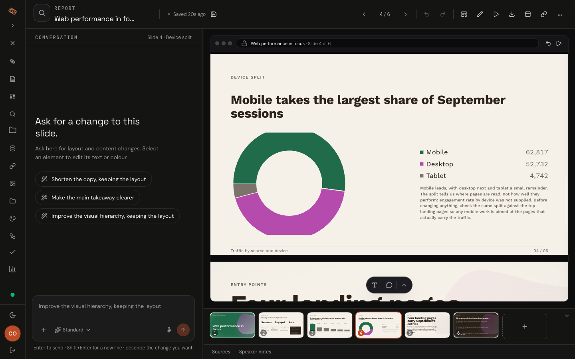Open the chart analytics sidebar icon
This screenshot has width=575, height=359.
pyautogui.click(x=13, y=269)
